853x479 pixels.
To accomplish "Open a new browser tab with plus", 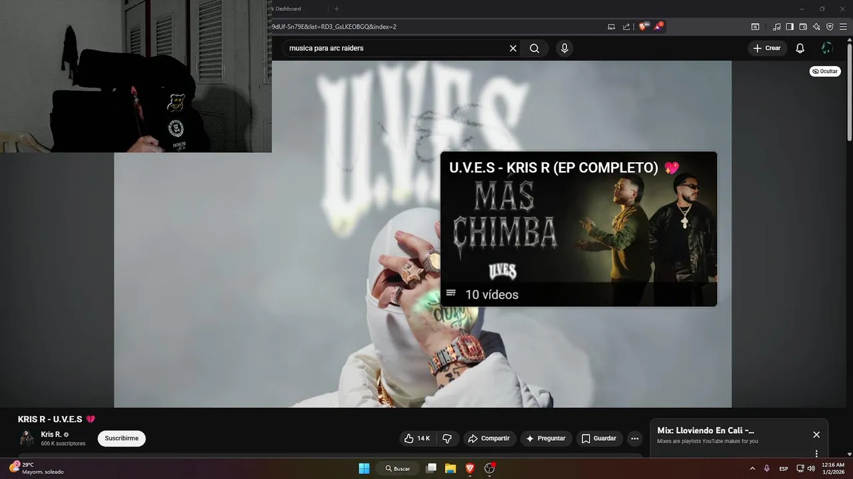I will pos(337,9).
